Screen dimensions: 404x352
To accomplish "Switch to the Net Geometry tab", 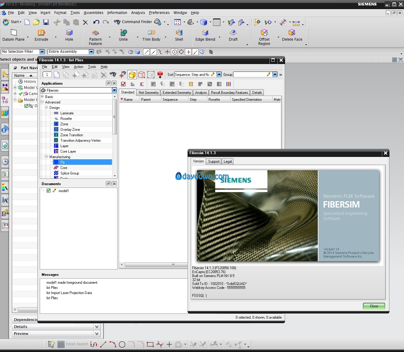I will click(148, 93).
